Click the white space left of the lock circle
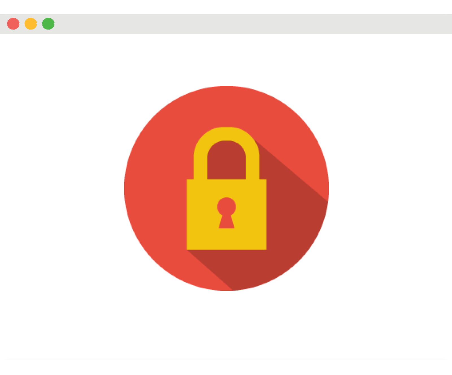The width and height of the screenshot is (452, 375). coord(62,188)
